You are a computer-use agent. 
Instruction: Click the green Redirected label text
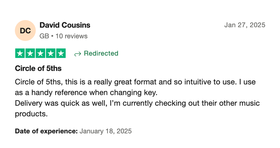(101, 53)
